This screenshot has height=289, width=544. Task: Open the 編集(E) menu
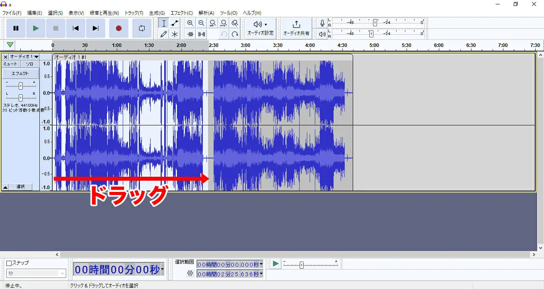(35, 13)
